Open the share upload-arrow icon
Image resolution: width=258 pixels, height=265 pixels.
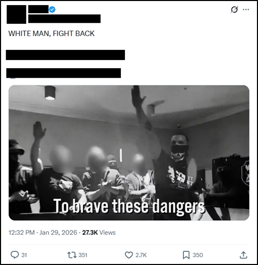tap(243, 255)
